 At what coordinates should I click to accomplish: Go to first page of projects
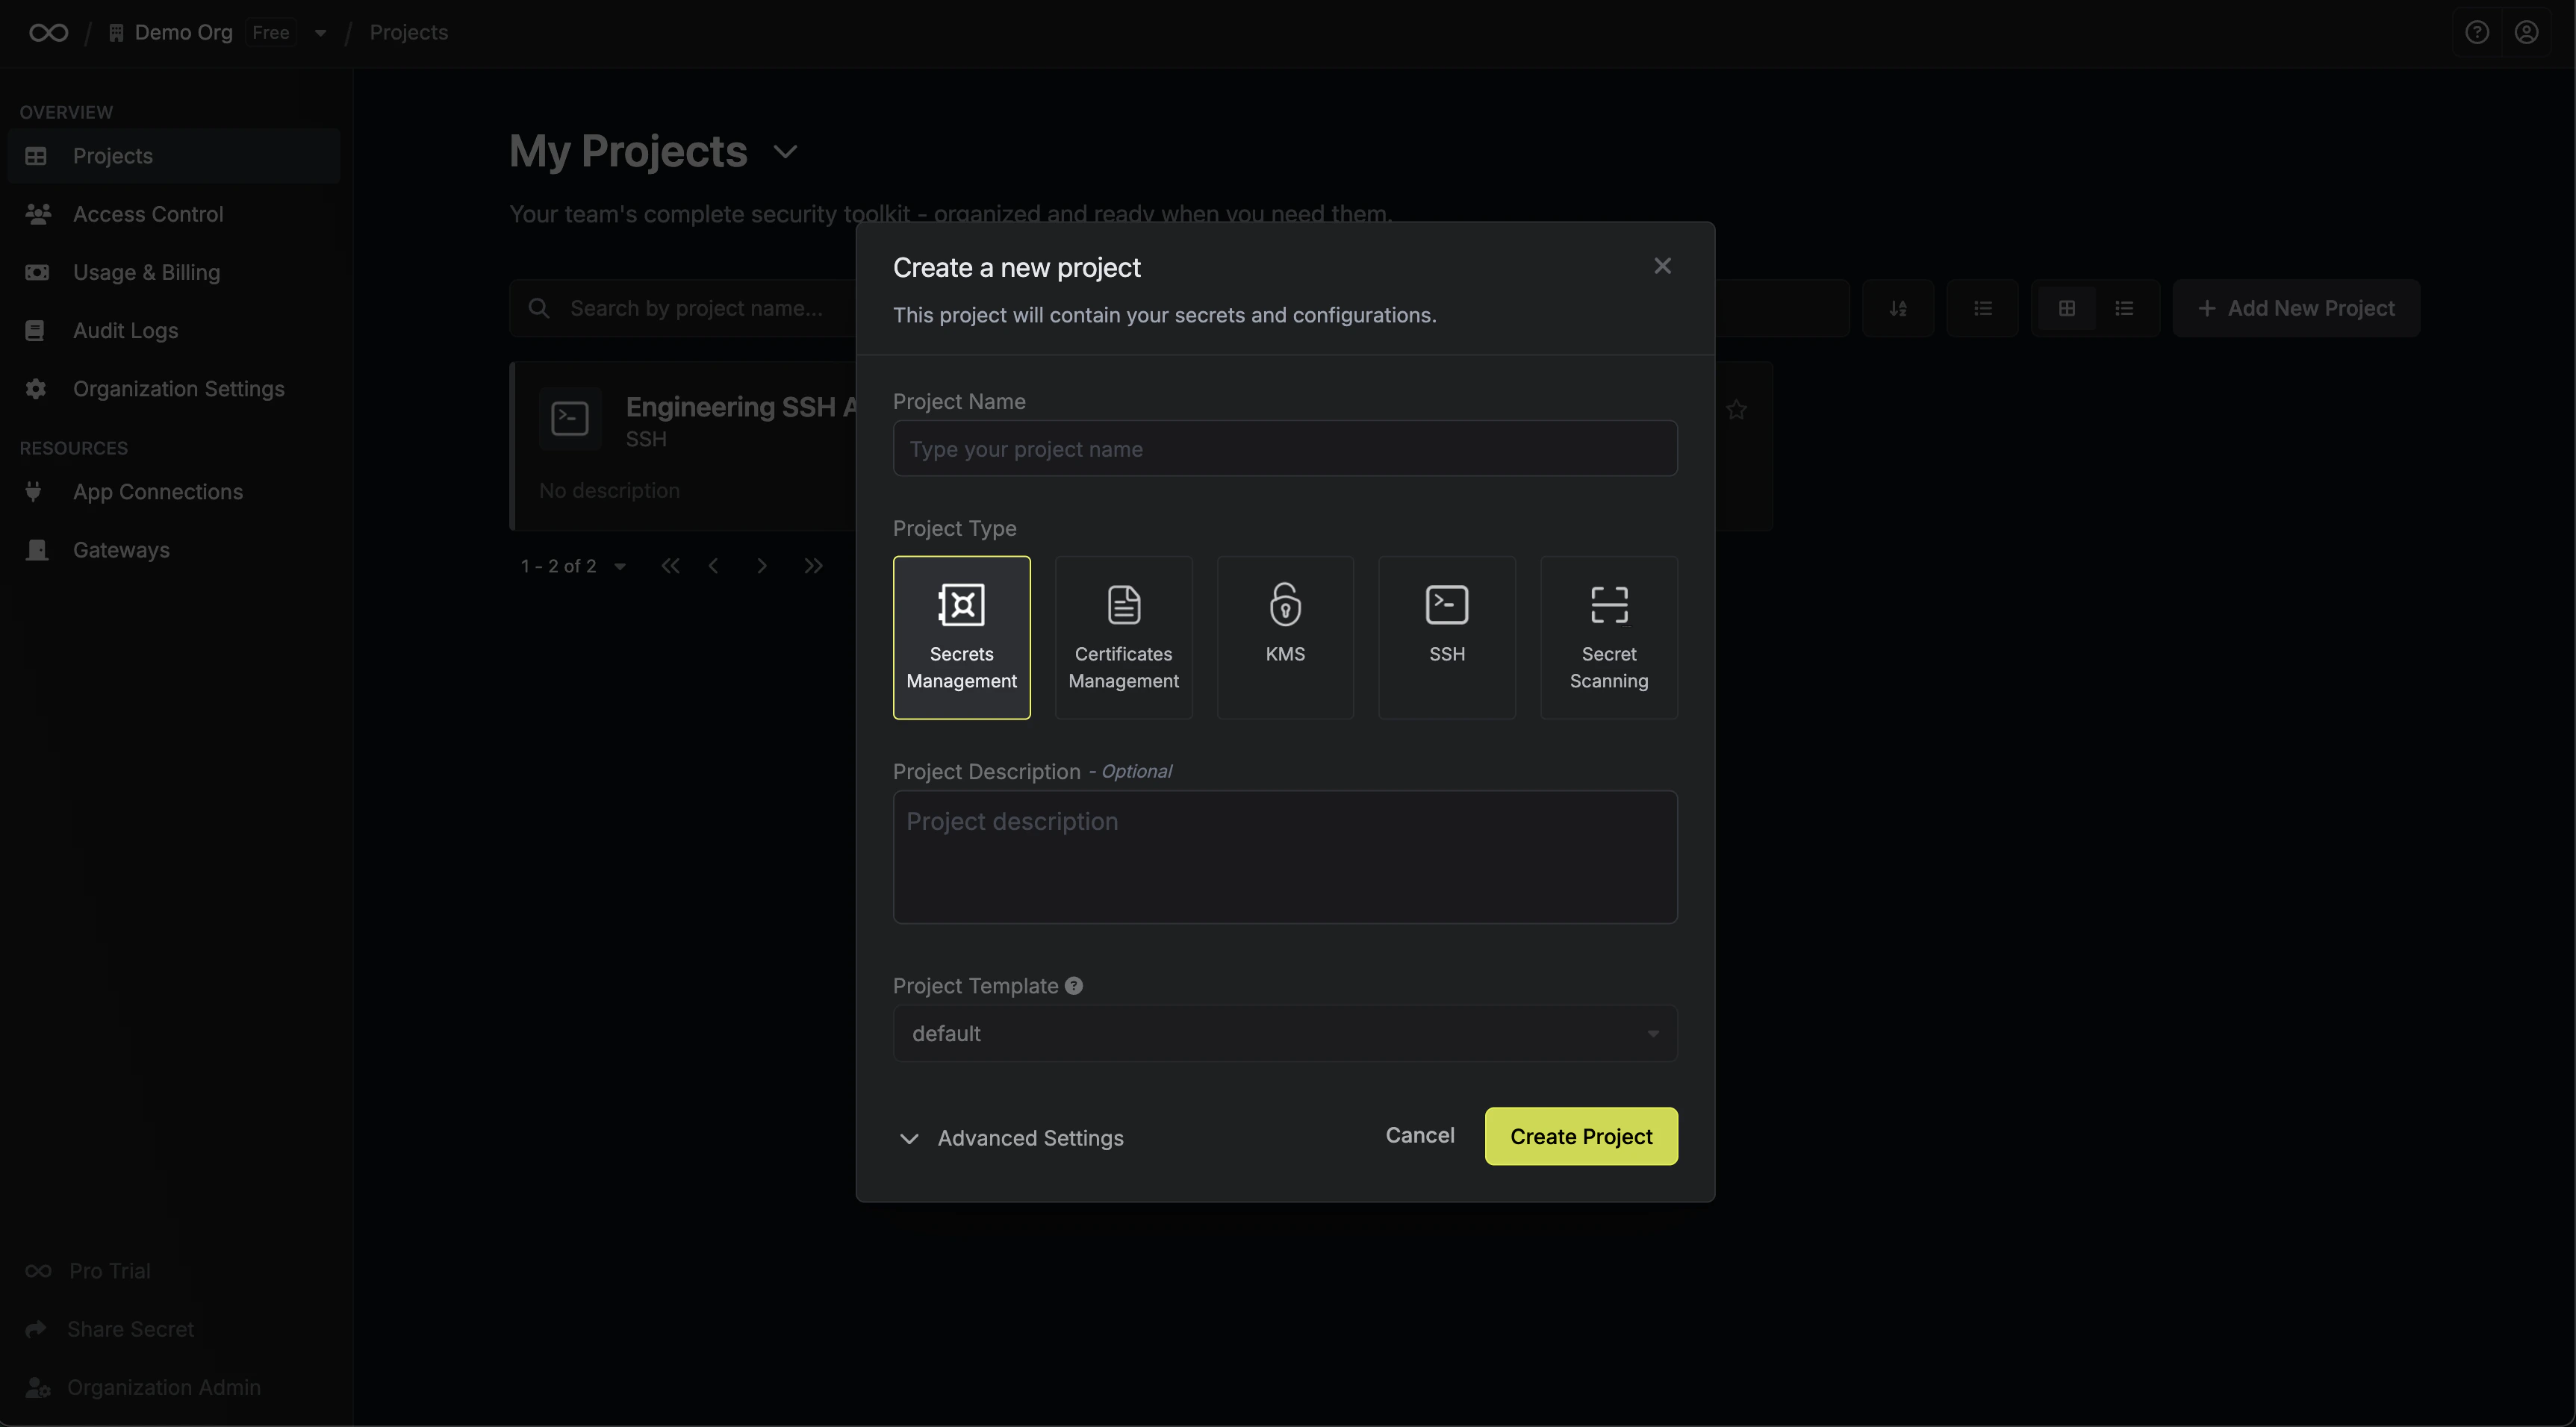coord(670,566)
